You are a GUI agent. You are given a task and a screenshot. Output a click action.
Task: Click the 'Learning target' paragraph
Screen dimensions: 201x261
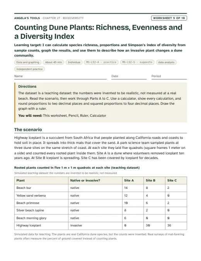pos(100,50)
